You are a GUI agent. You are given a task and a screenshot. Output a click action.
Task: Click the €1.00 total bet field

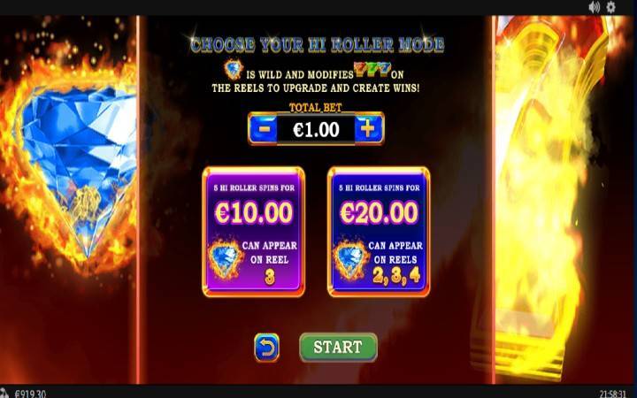(316, 129)
